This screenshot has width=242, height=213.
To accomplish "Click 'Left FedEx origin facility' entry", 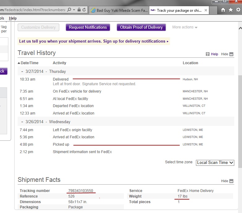I will 72,130.
